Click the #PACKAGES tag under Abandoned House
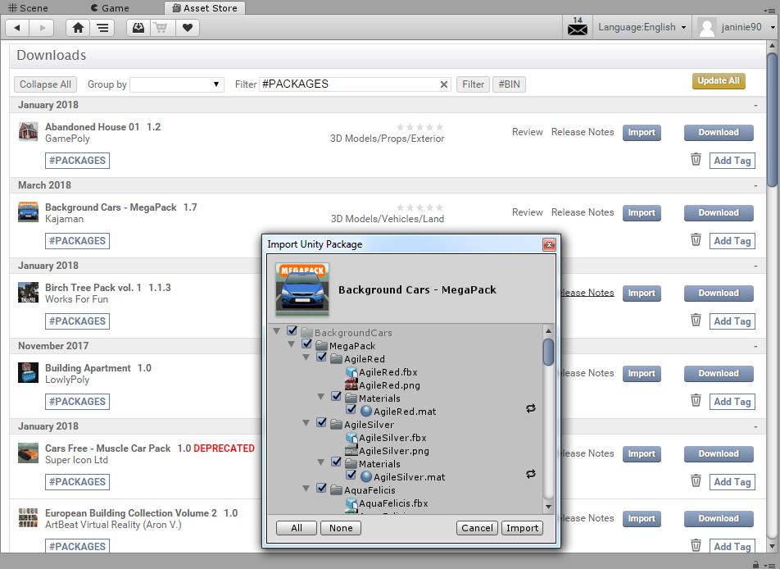Image resolution: width=780 pixels, height=569 pixels. (x=77, y=161)
